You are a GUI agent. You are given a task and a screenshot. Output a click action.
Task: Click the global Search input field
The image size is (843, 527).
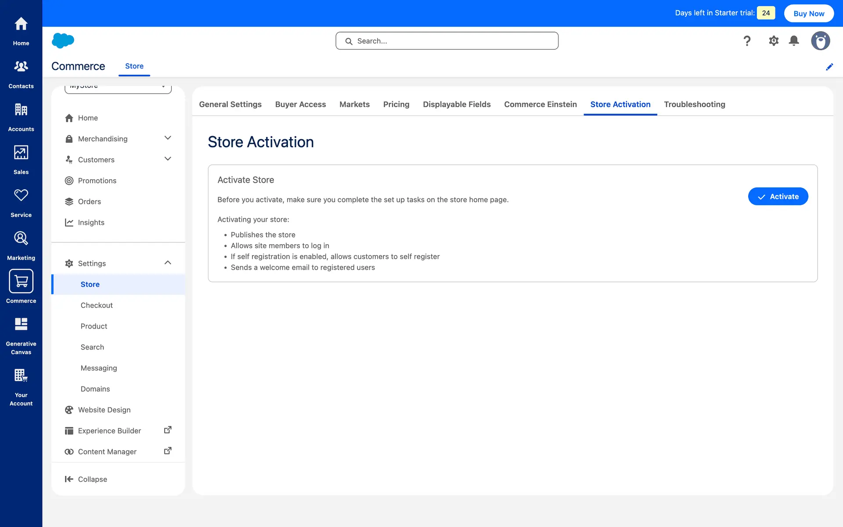tap(447, 41)
